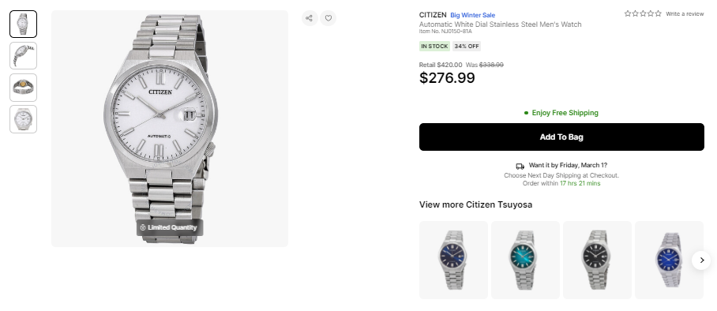Click the green free shipping dot
This screenshot has height=311, width=717.
point(527,113)
